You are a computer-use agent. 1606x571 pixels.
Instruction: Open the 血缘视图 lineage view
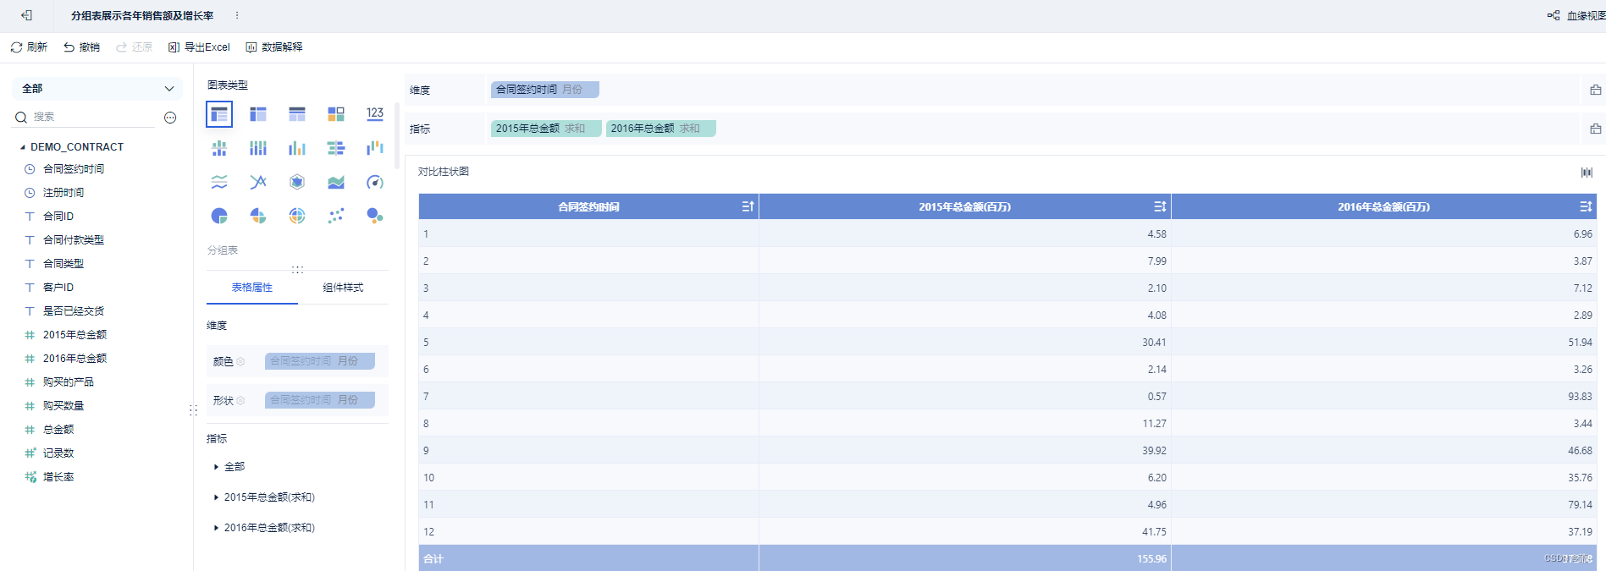[x=1576, y=15]
